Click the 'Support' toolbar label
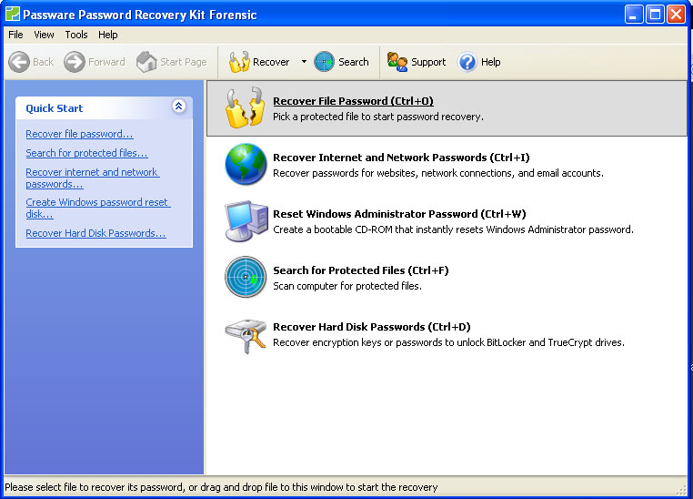This screenshot has height=499, width=693. click(428, 62)
